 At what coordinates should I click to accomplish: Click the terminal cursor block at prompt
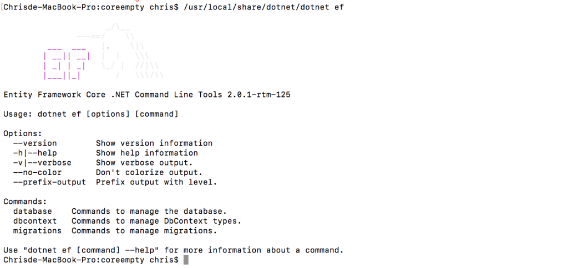(x=186, y=260)
